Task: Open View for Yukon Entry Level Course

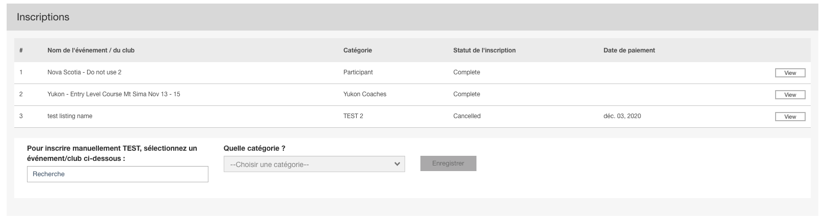Action: pyautogui.click(x=790, y=95)
